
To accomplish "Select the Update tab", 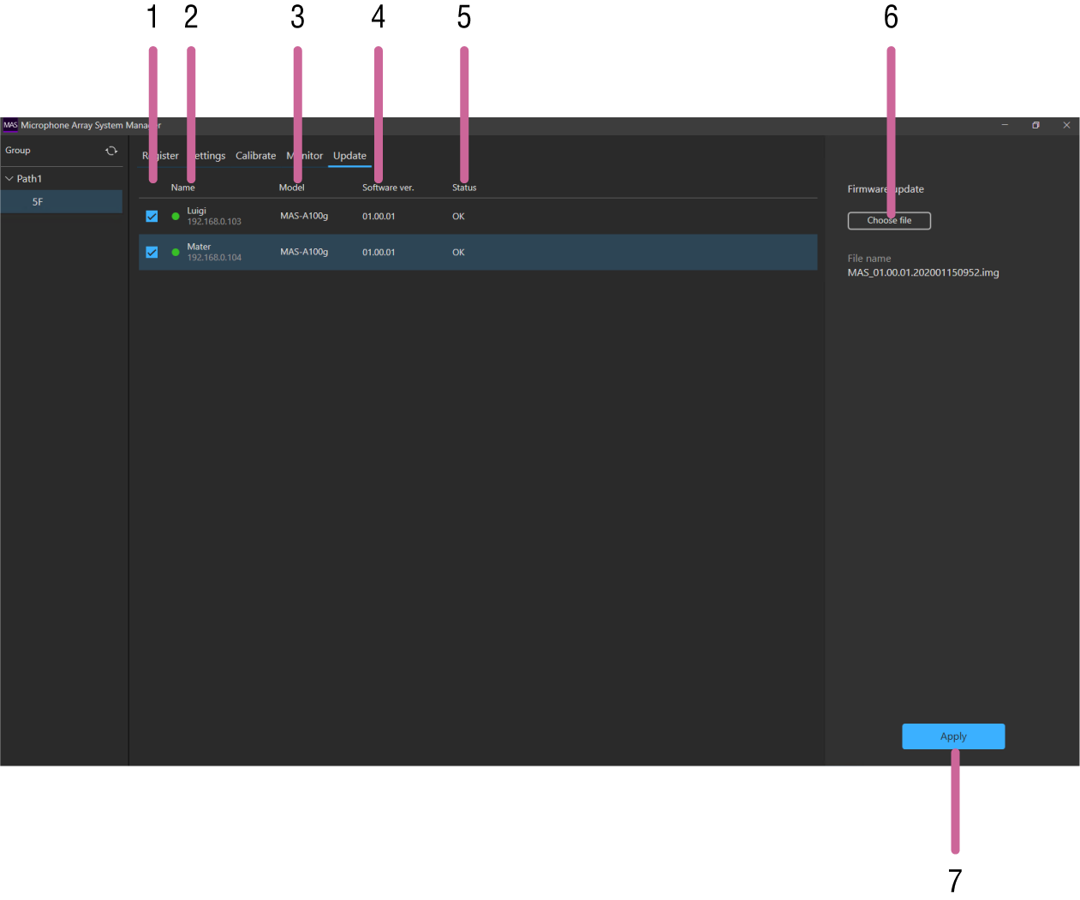I will pyautogui.click(x=349, y=156).
